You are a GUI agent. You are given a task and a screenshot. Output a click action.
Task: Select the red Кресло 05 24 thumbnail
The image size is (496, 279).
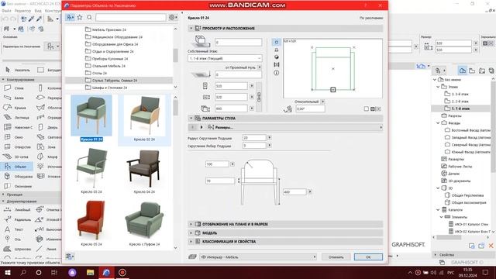pos(91,223)
